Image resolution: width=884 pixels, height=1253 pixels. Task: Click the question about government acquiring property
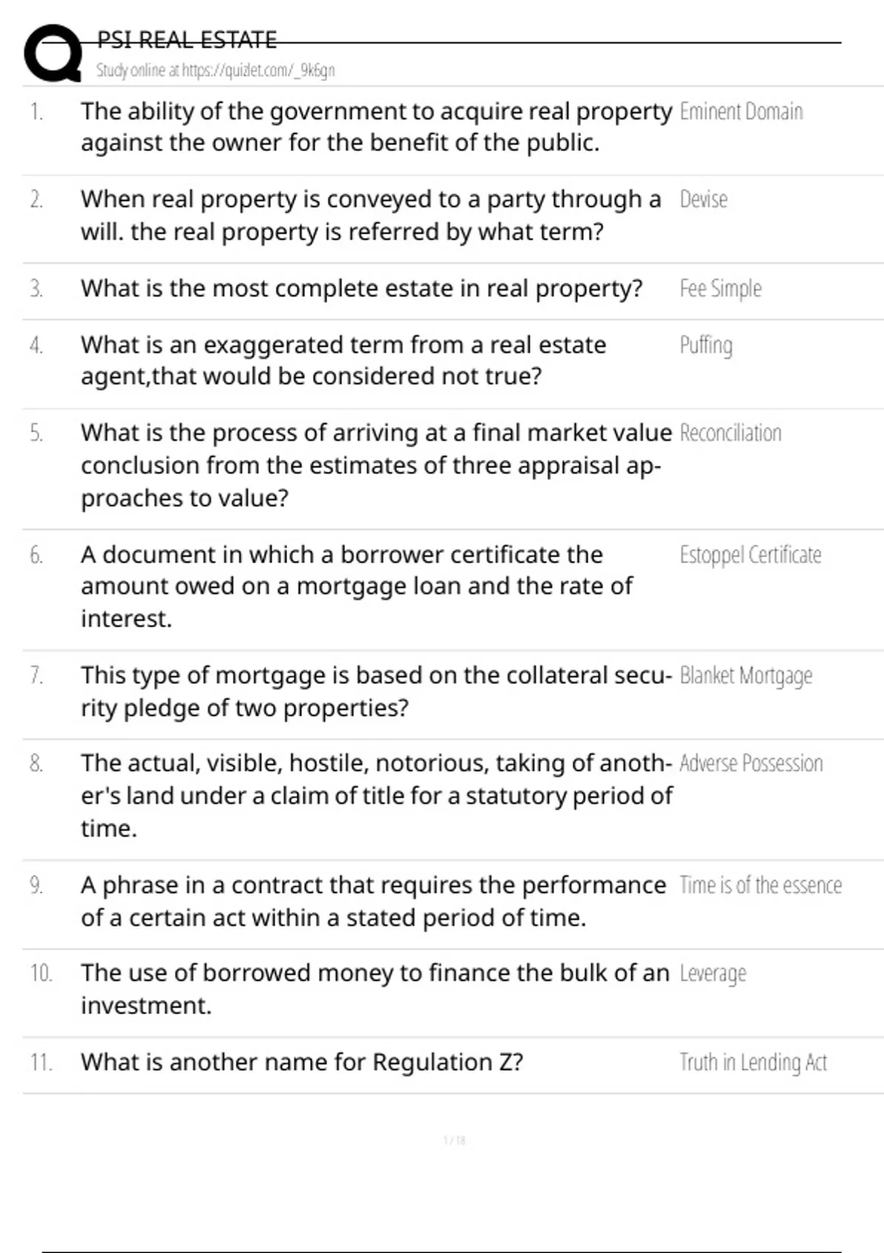(x=376, y=127)
